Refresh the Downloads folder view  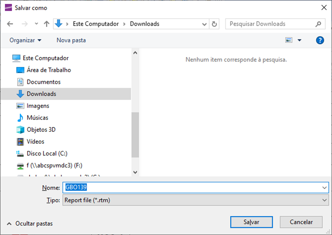214,24
